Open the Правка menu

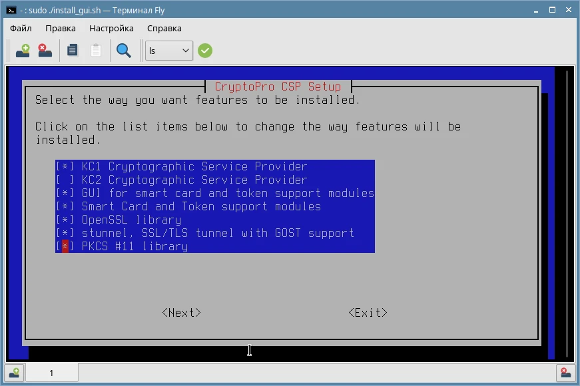point(61,29)
